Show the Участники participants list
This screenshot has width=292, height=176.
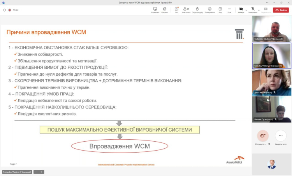[186, 9]
